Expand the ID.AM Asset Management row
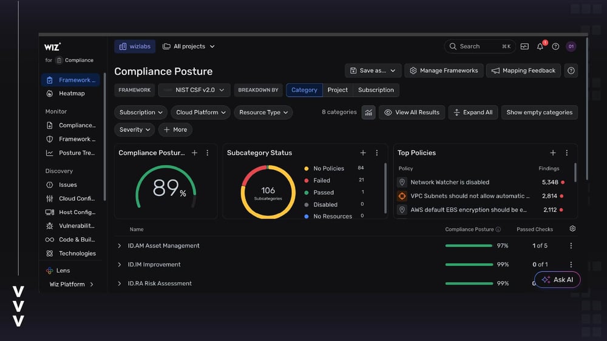Screen dimensions: 607x341 point(119,246)
